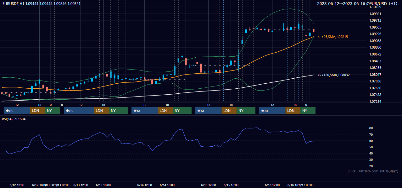
Task: Click the LDN session block for 6/16
Action: pyautogui.click(x=293, y=111)
